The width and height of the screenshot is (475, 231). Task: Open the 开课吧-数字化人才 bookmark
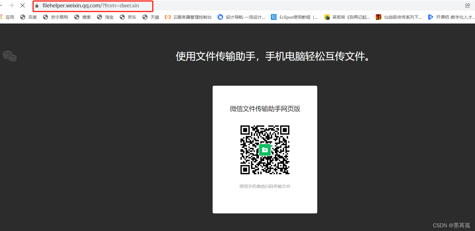pyautogui.click(x=451, y=17)
